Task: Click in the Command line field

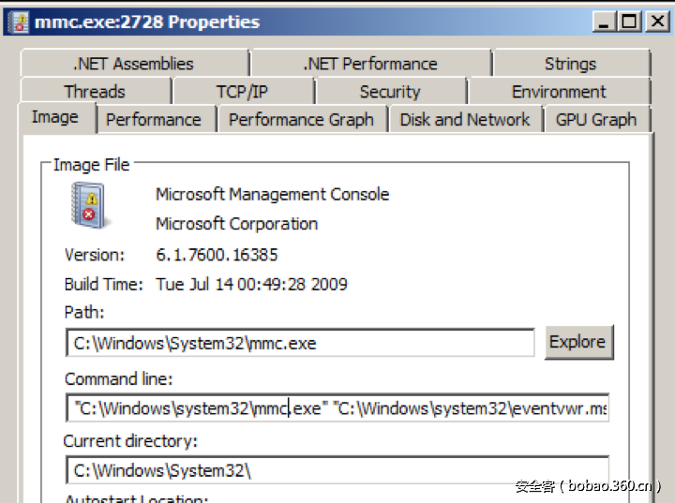Action: click(x=337, y=408)
